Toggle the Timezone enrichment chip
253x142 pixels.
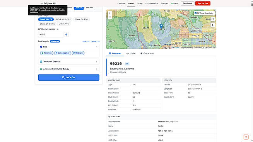47,53
